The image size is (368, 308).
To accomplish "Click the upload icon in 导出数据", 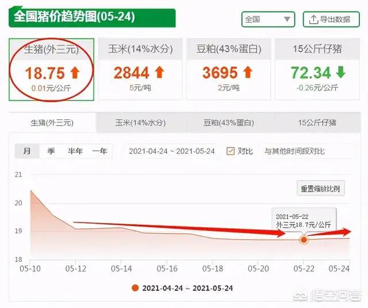I will coord(313,20).
